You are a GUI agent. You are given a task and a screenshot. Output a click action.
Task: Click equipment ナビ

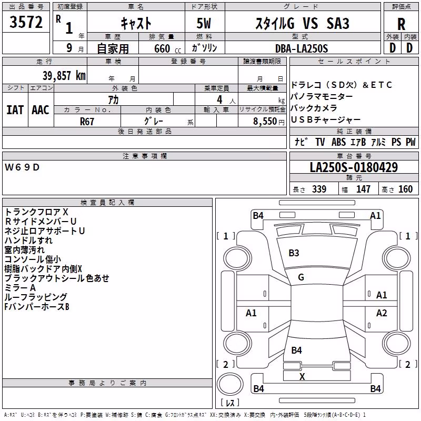pos(300,142)
